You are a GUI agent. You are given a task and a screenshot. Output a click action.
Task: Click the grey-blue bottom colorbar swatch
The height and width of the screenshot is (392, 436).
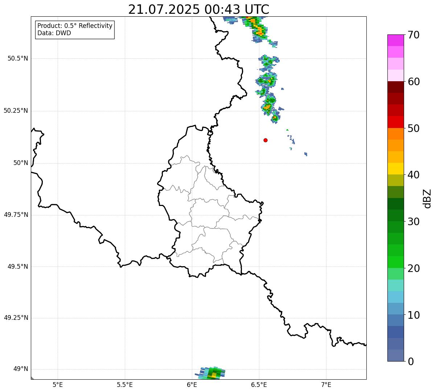tap(395, 355)
